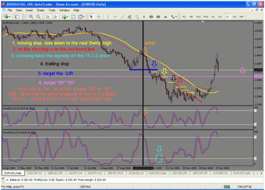Switch to the NZDUSD,Daily chart tab
This screenshot has height=190, width=265.
pyautogui.click(x=158, y=173)
